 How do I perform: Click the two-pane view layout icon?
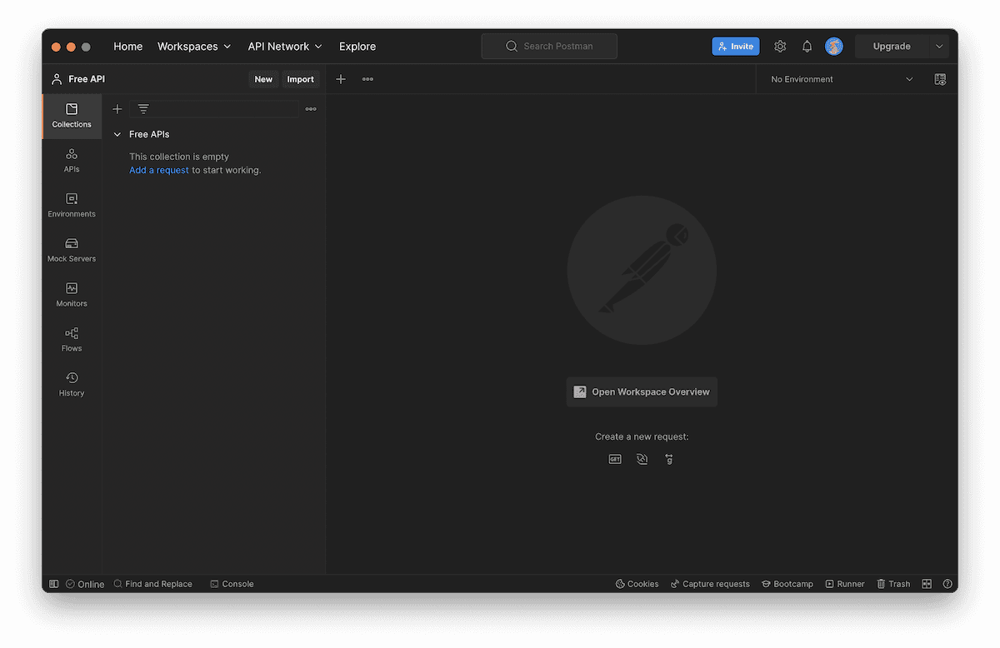point(927,584)
